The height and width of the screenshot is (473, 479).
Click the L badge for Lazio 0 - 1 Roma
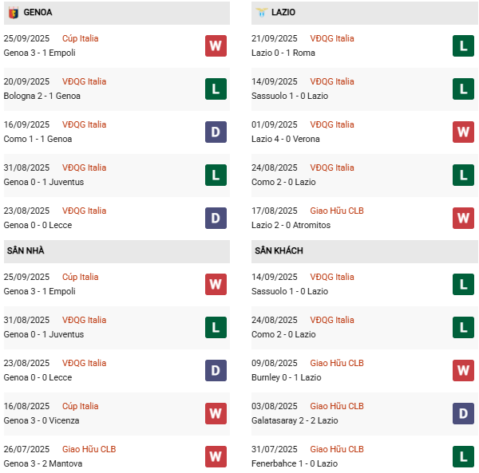[463, 45]
